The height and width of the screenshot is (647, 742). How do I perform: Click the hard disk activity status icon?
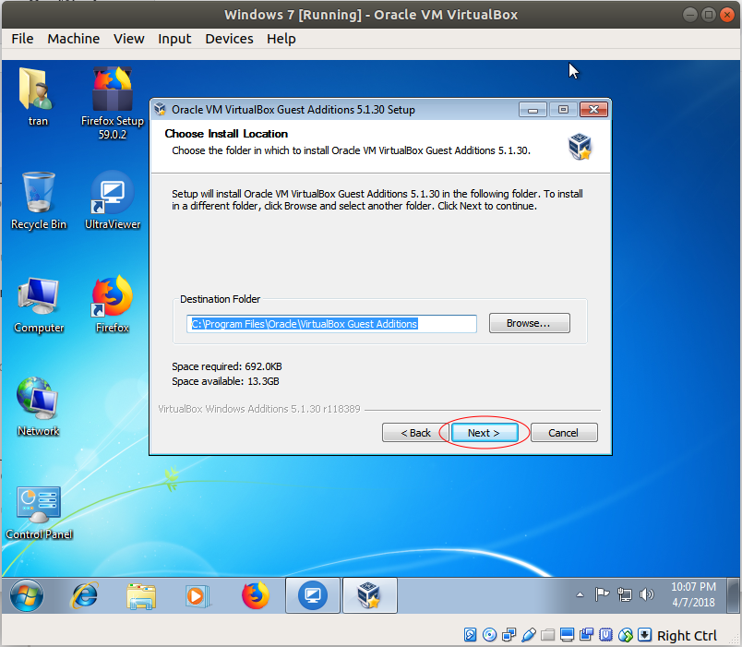point(470,635)
